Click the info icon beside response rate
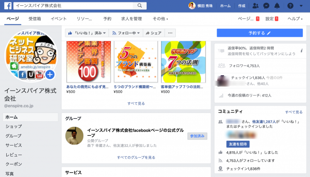The width and height of the screenshot is (310, 177). coord(301,51)
